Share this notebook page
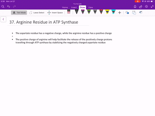This screenshot has height=116, width=155. tap(140, 6)
